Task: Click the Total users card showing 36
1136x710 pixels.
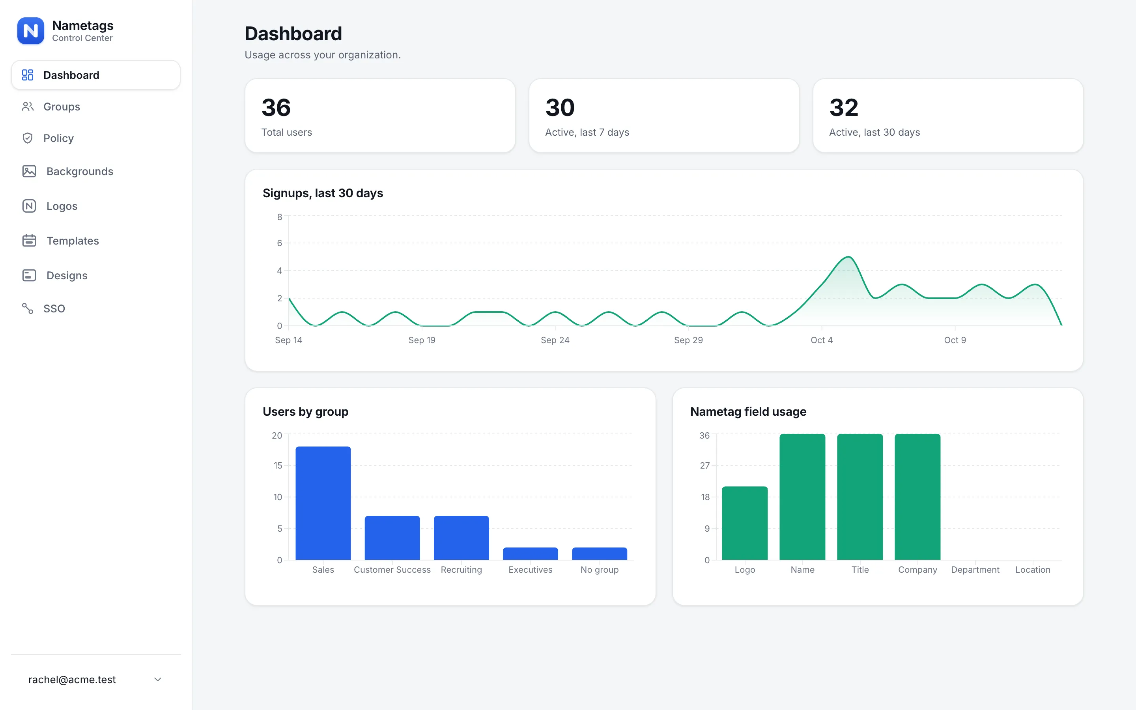Action: [x=380, y=116]
